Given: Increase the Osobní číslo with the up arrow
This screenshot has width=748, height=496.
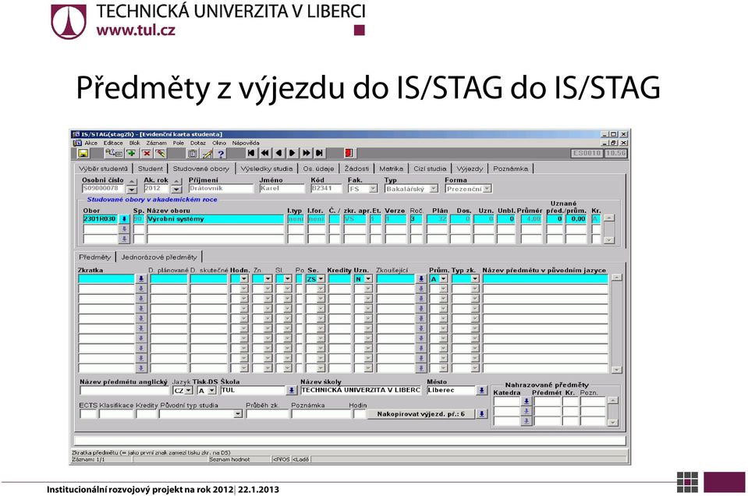Looking at the screenshot, I should (x=132, y=182).
